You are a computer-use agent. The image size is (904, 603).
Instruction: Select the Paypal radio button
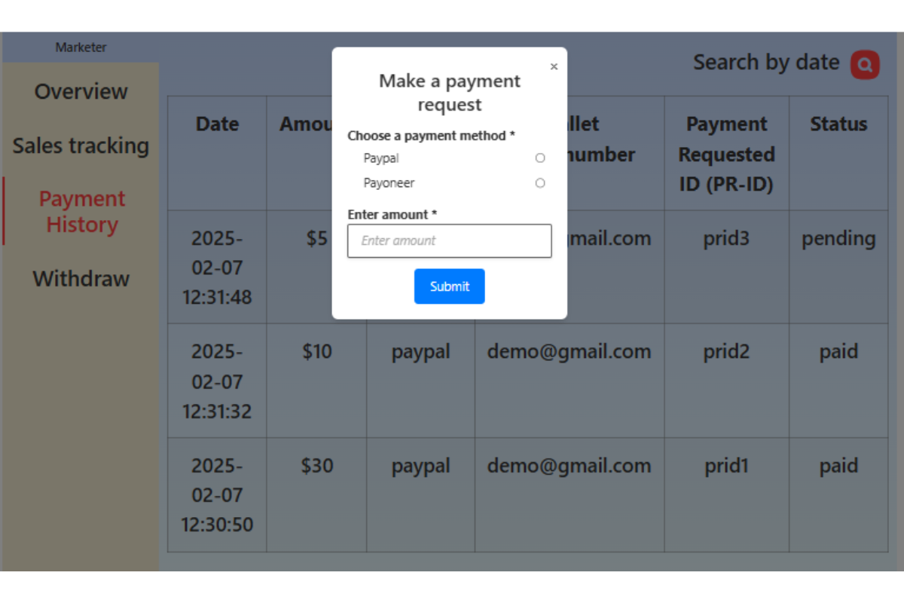coord(539,158)
